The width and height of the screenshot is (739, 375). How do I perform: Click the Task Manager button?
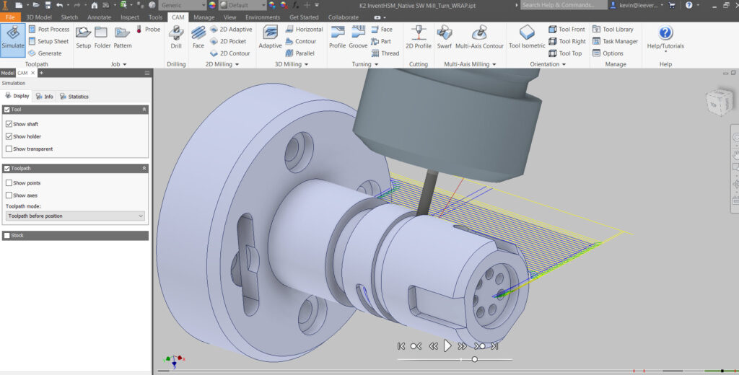click(x=615, y=41)
